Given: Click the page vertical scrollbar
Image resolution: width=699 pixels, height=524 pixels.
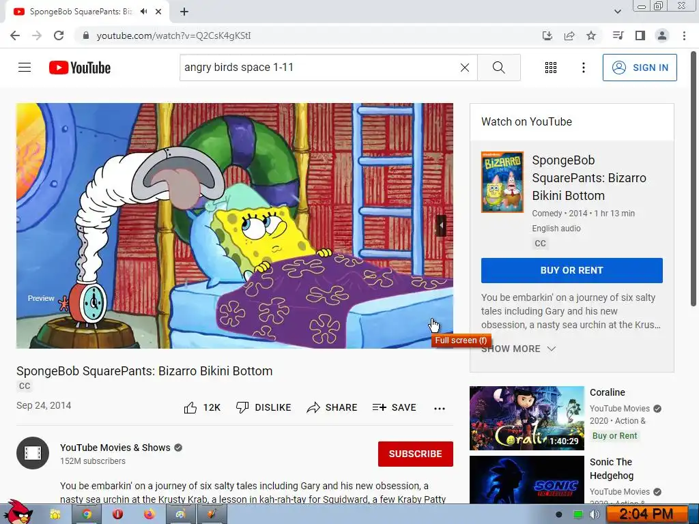Looking at the screenshot, I should 694,178.
